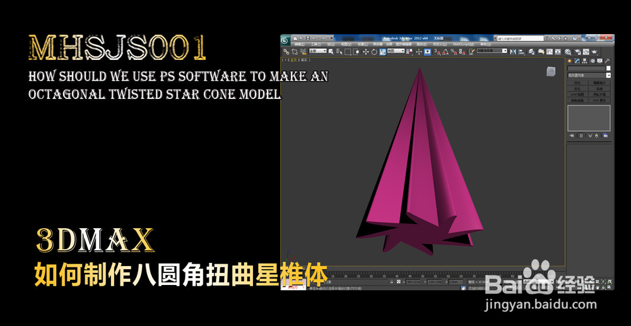631x326 pixels.
Task: Toggle the Selection Lock padlock
Action: point(392,282)
